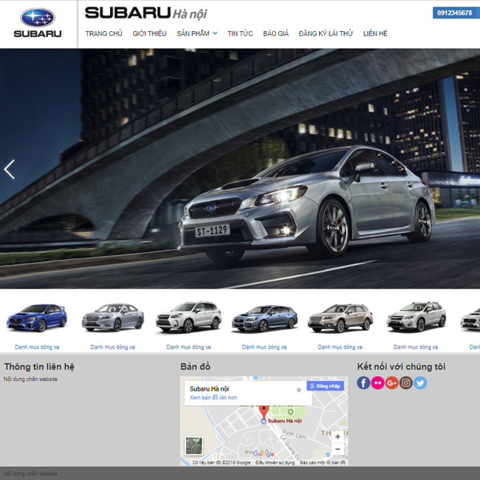Select the BÁO GIÁ menu item
Image resolution: width=480 pixels, height=480 pixels.
pyautogui.click(x=275, y=33)
